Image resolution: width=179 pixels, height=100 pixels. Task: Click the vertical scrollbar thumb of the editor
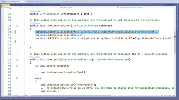coord(175,42)
